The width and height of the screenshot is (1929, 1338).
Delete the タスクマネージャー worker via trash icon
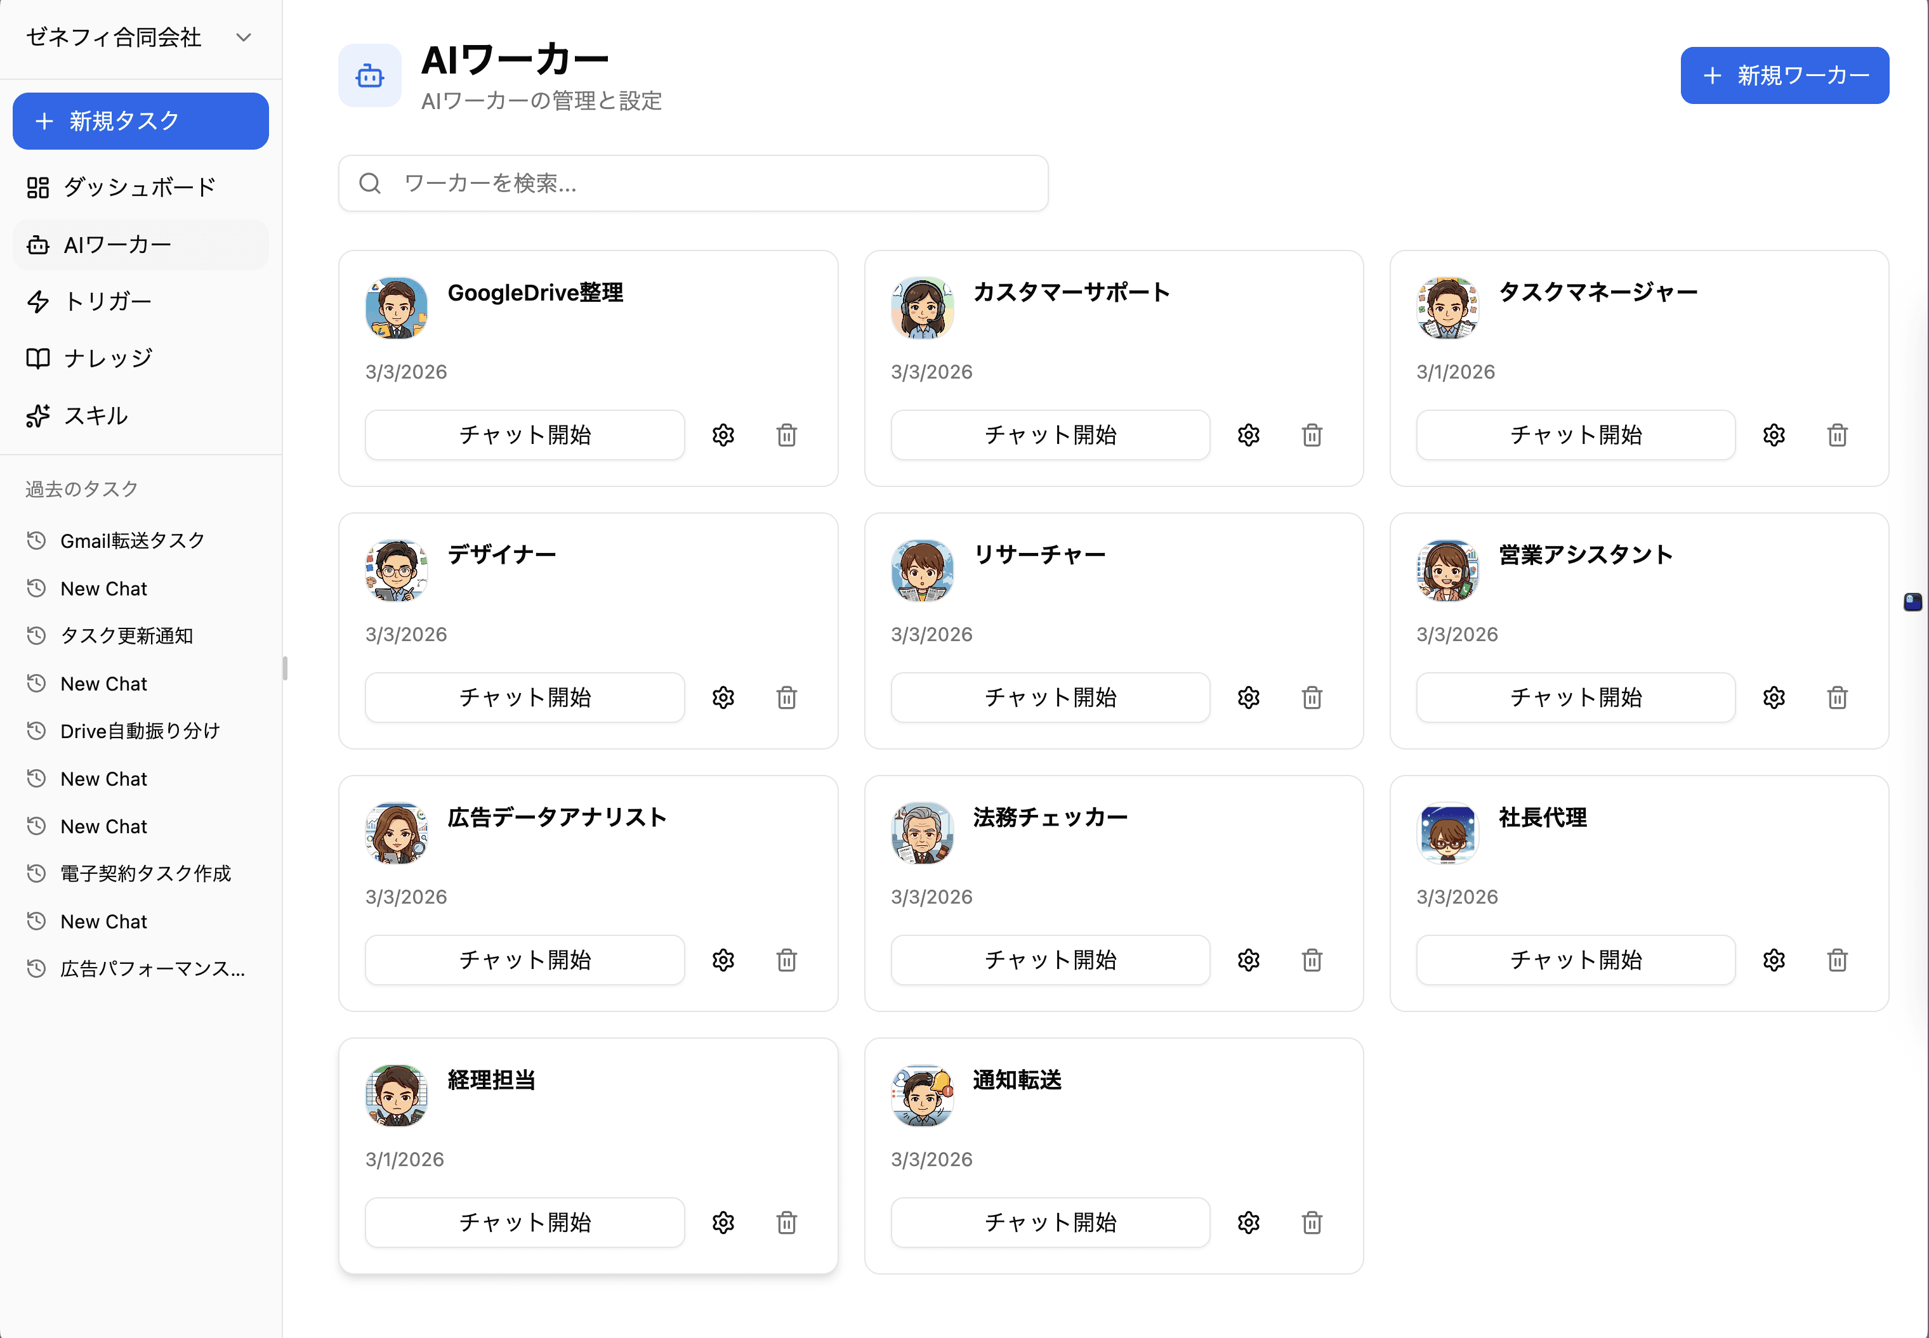1837,434
